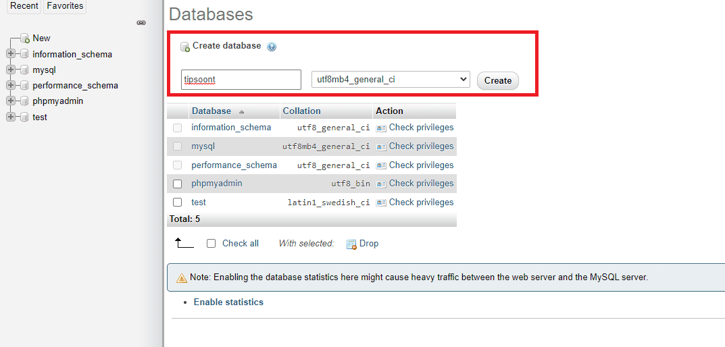Switch to the Recent tab
This screenshot has width=725, height=347.
24,6
